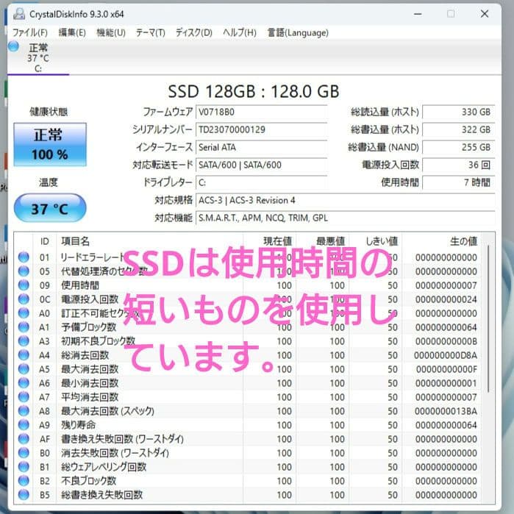Select the 消去失敗回数 (ワーストダイ) attribute name

tap(115, 453)
